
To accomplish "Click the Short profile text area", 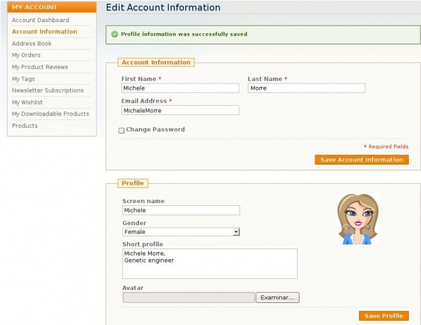I will point(210,264).
